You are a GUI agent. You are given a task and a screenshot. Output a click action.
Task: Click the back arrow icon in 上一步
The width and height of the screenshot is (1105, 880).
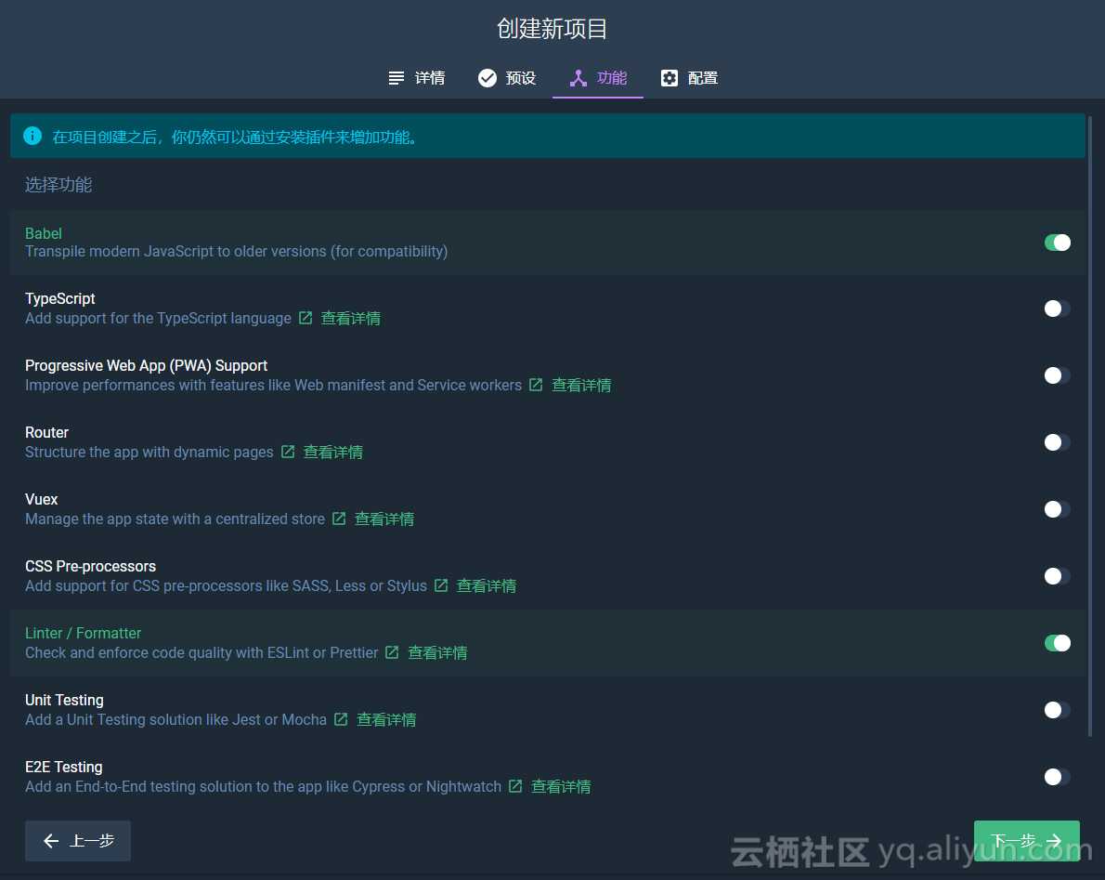pyautogui.click(x=51, y=841)
